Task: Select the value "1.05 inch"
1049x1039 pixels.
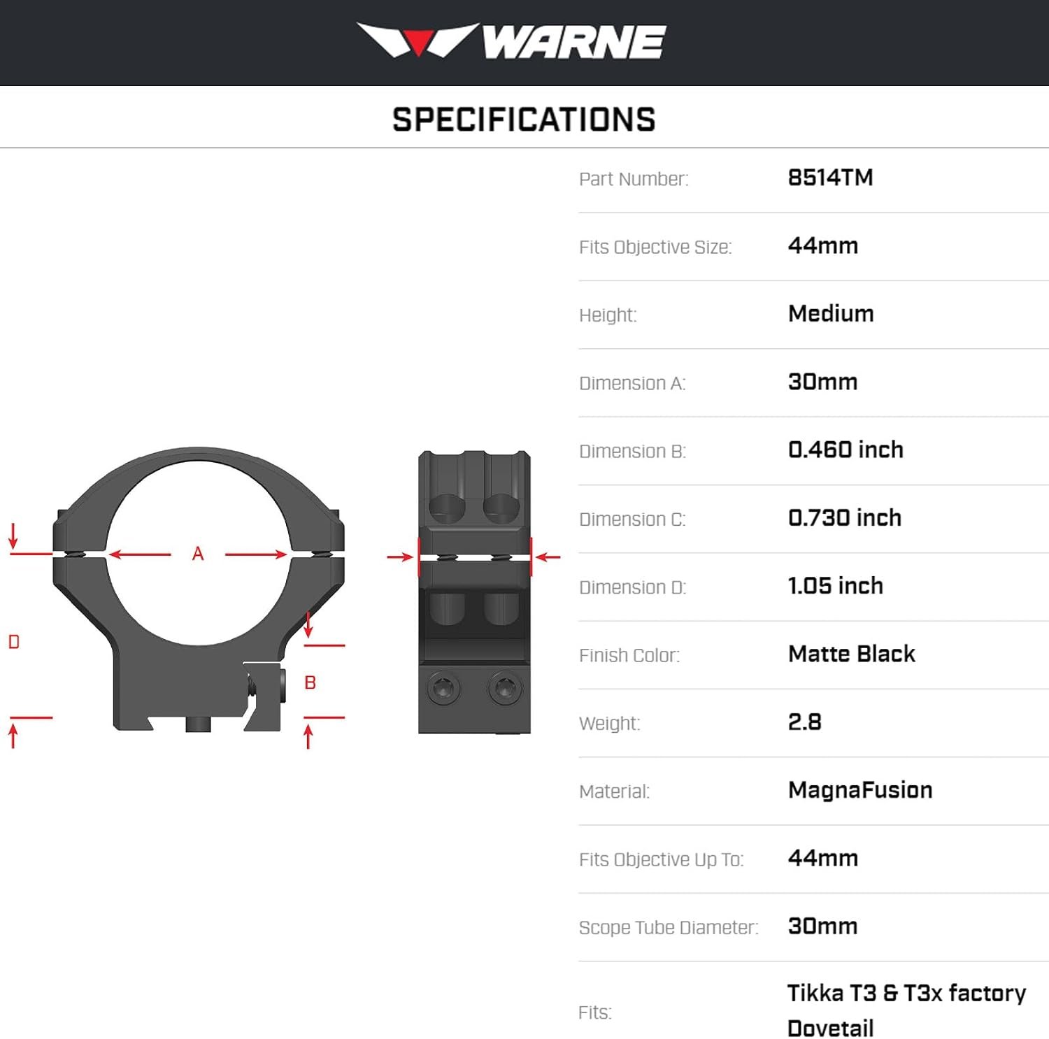Action: (x=836, y=586)
